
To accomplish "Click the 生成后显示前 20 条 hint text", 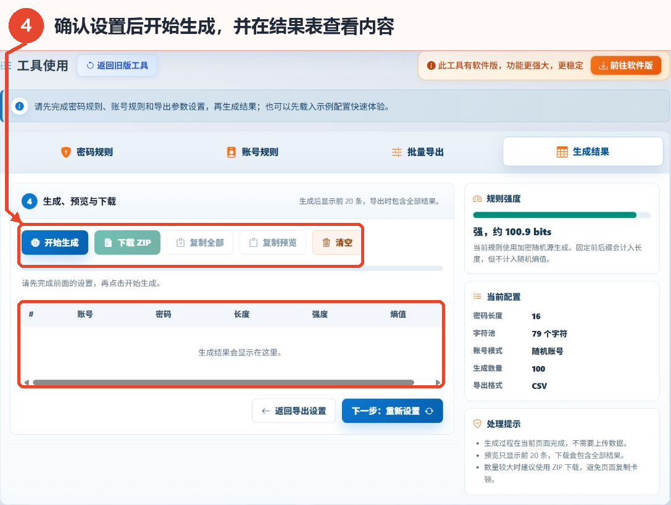I will pyautogui.click(x=370, y=201).
